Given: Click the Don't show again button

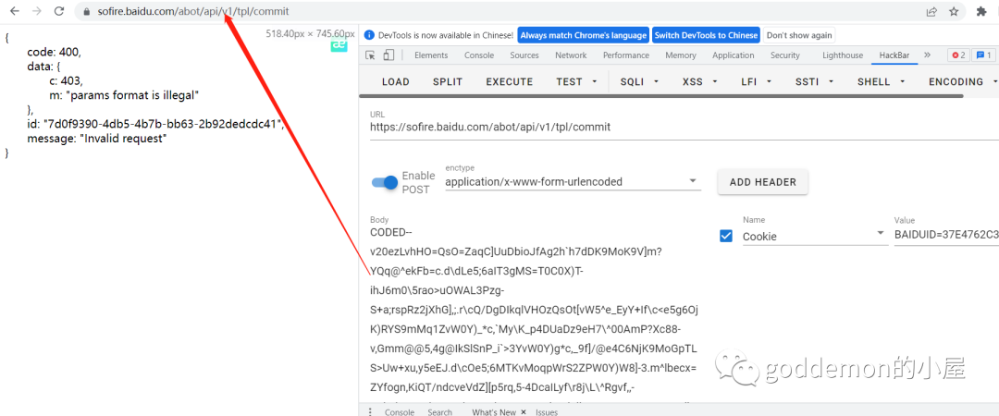Looking at the screenshot, I should pyautogui.click(x=799, y=35).
